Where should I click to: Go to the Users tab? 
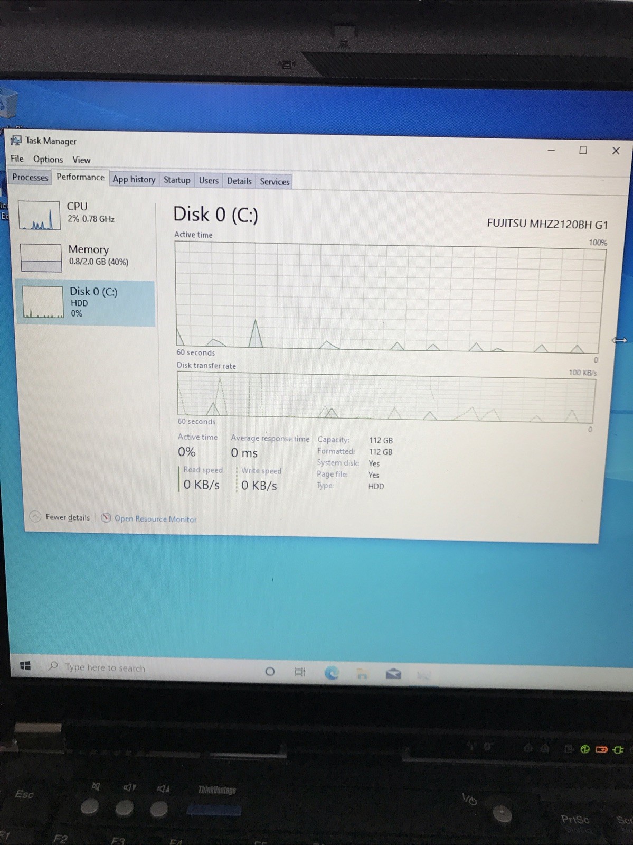tap(209, 181)
